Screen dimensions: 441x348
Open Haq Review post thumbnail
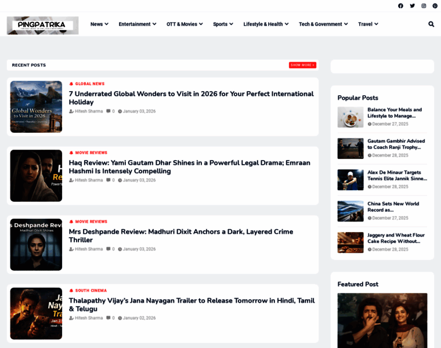[x=37, y=176]
